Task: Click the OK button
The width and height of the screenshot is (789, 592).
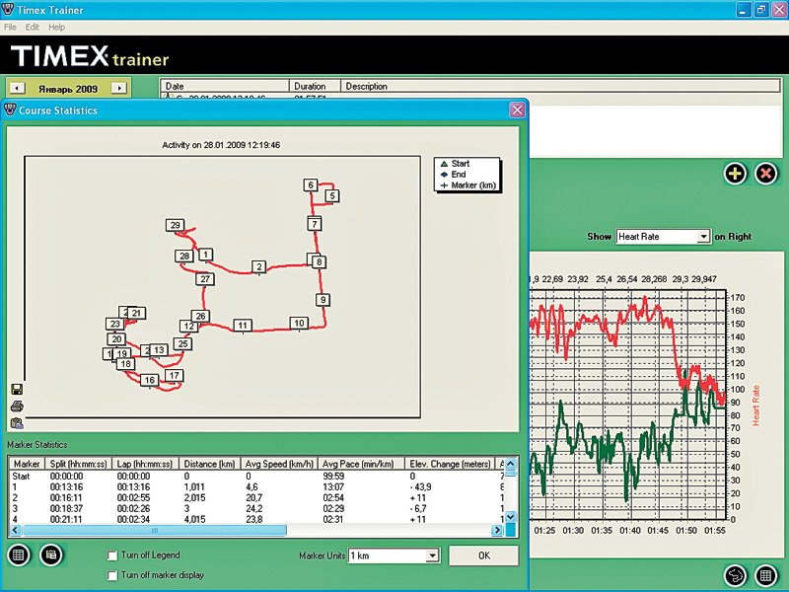Action: pos(483,555)
